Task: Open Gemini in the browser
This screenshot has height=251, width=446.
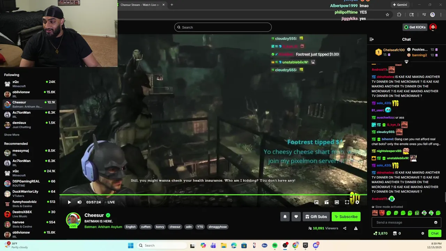Action: click(x=400, y=5)
